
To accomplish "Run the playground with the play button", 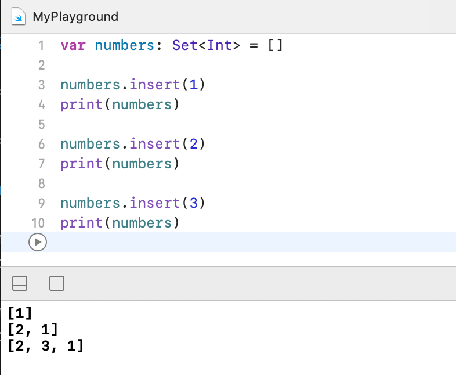I will tap(37, 242).
